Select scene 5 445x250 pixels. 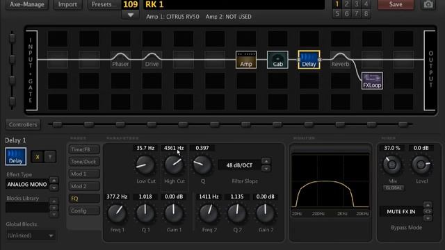(337, 14)
